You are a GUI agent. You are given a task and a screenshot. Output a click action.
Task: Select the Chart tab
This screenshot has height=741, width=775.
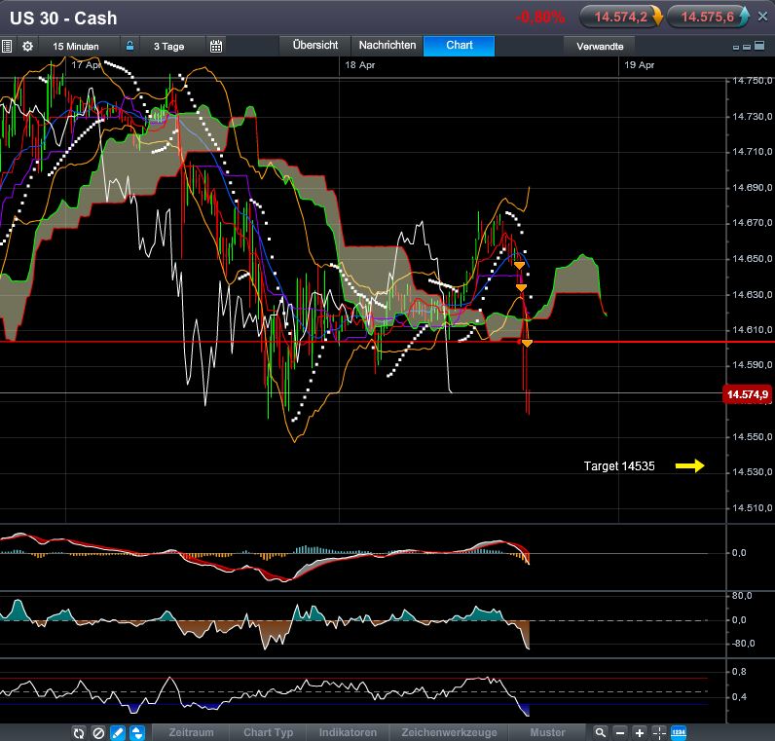coord(460,45)
